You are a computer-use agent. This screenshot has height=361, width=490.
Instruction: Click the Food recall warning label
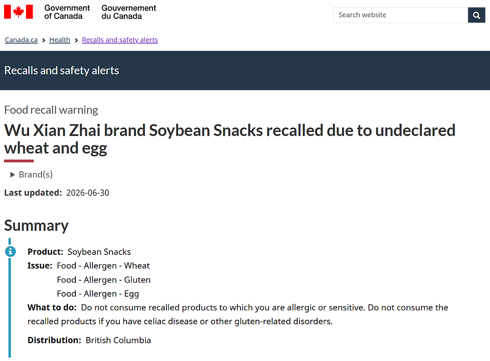tap(51, 110)
